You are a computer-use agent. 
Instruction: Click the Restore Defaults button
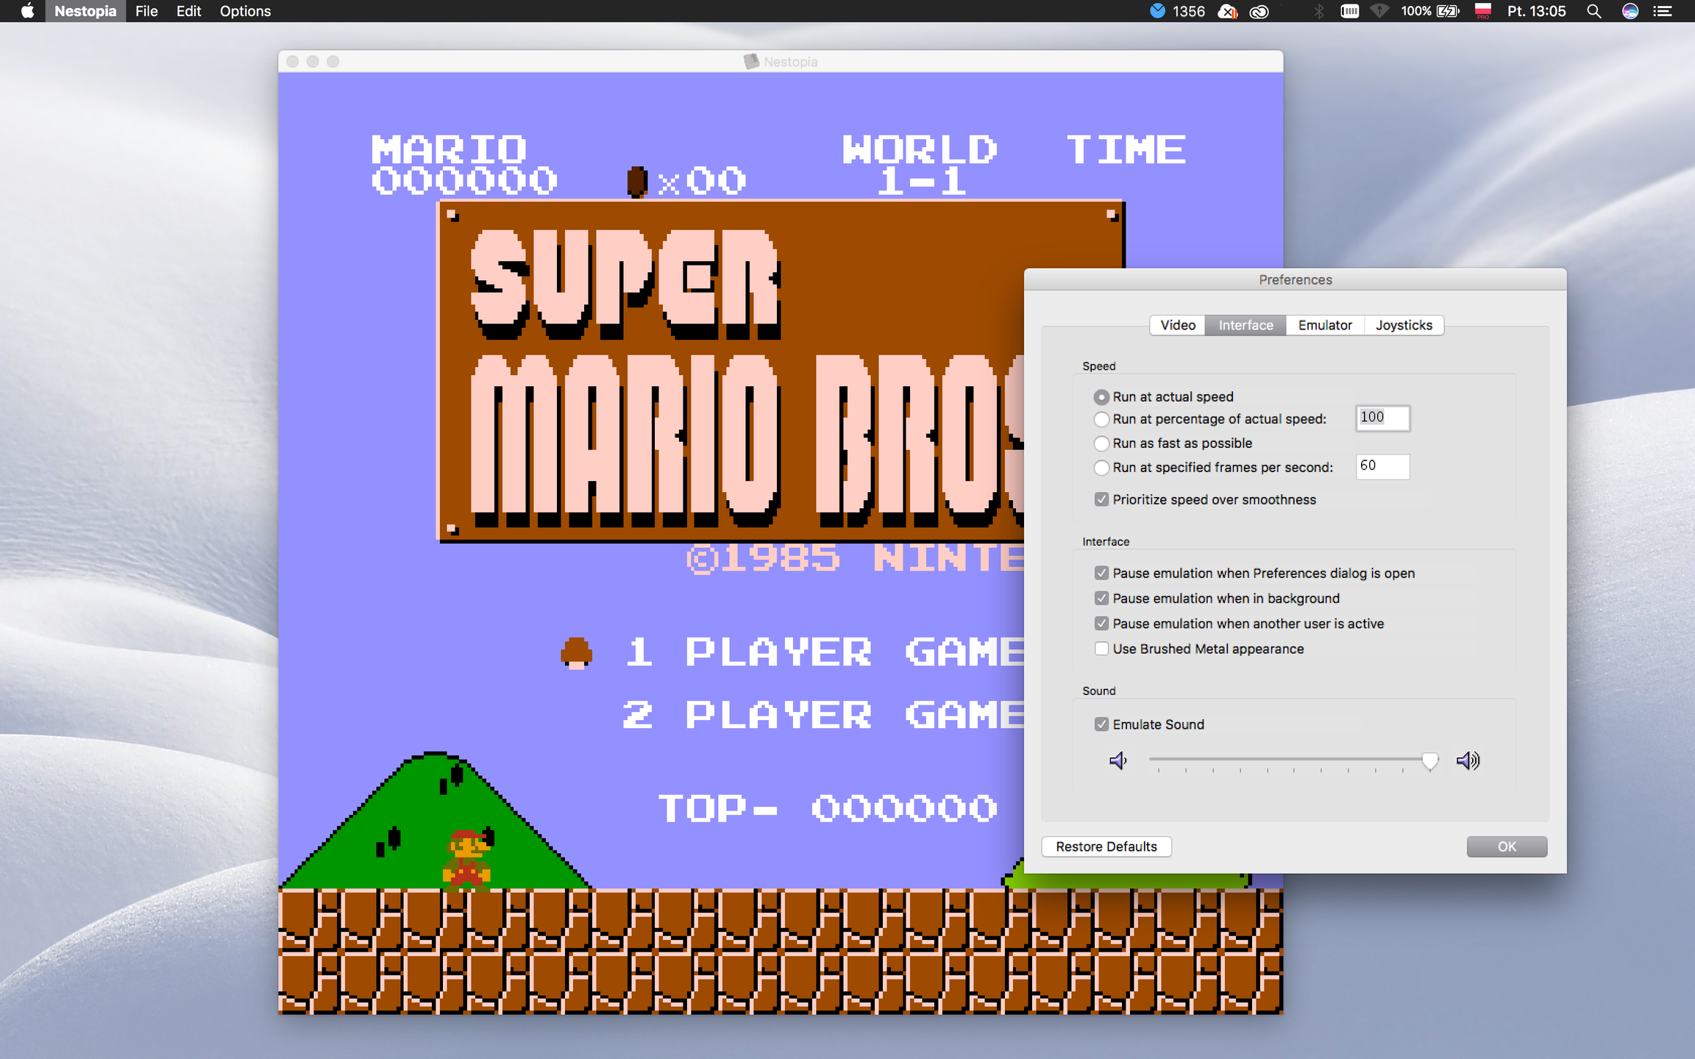tap(1106, 846)
